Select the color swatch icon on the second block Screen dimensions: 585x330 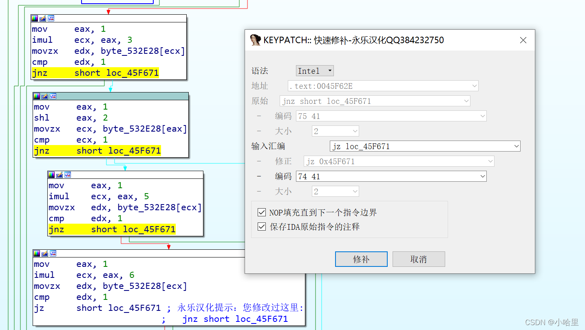[36, 97]
